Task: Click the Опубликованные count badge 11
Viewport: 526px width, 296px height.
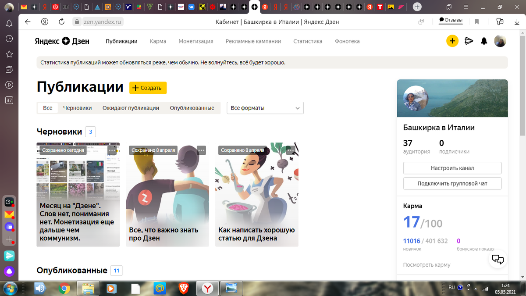Action: 117,271
